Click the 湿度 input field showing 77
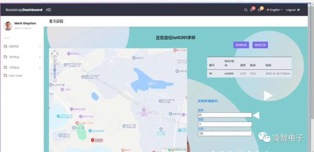This screenshot has height=152, width=314. click(225, 124)
